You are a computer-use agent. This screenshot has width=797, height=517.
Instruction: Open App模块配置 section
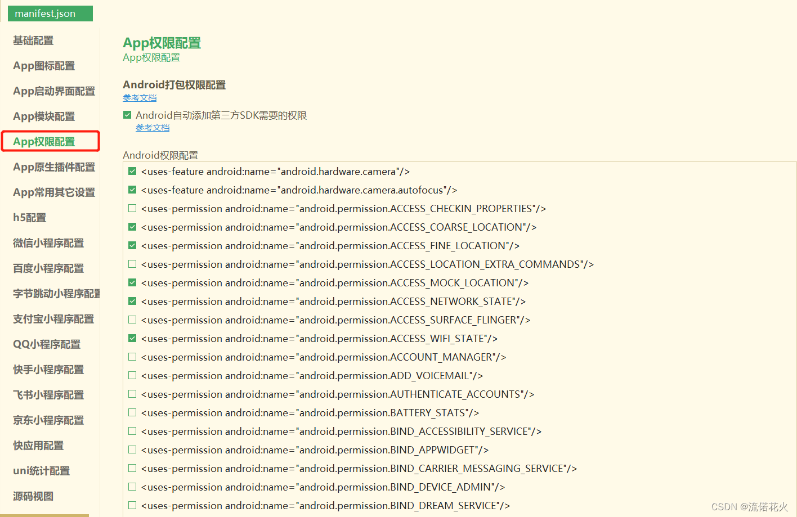(44, 116)
